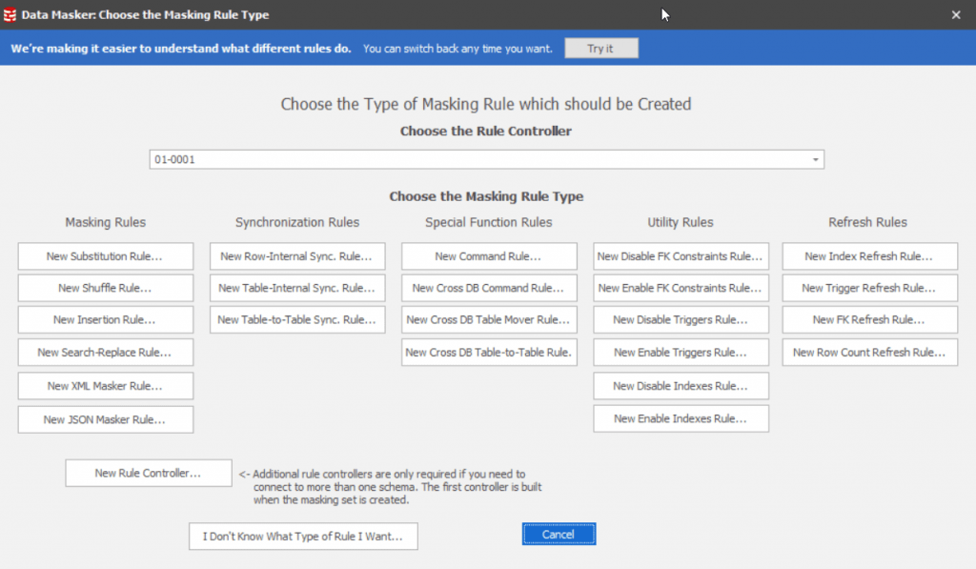Select New Cross DB Table Mover Rule

tap(489, 320)
